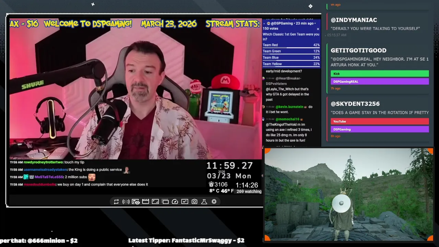Open the GETITGOTITGOOD message heading
The image size is (439, 247).
[358, 50]
